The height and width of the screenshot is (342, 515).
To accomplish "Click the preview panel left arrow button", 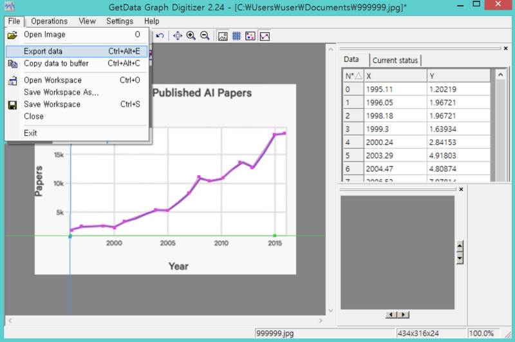I will [391, 315].
